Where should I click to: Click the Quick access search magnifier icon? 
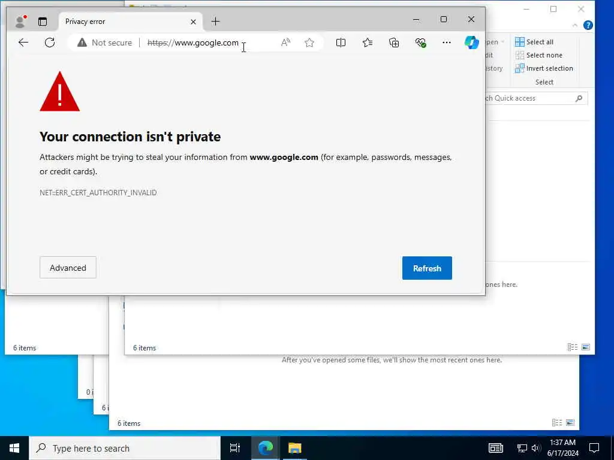(579, 98)
